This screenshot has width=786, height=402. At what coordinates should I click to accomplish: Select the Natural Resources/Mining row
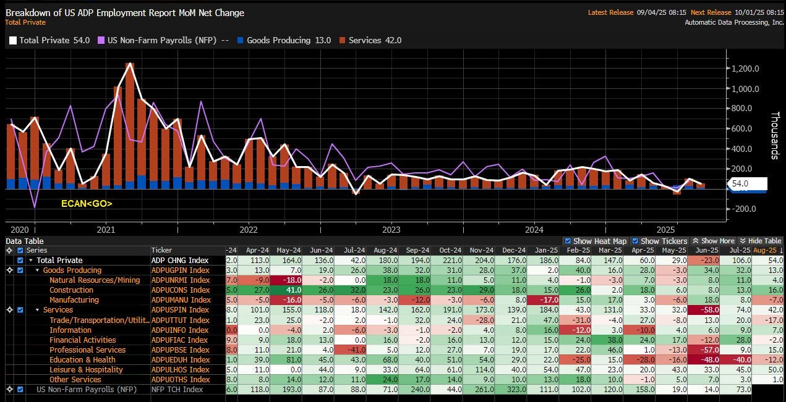click(95, 280)
